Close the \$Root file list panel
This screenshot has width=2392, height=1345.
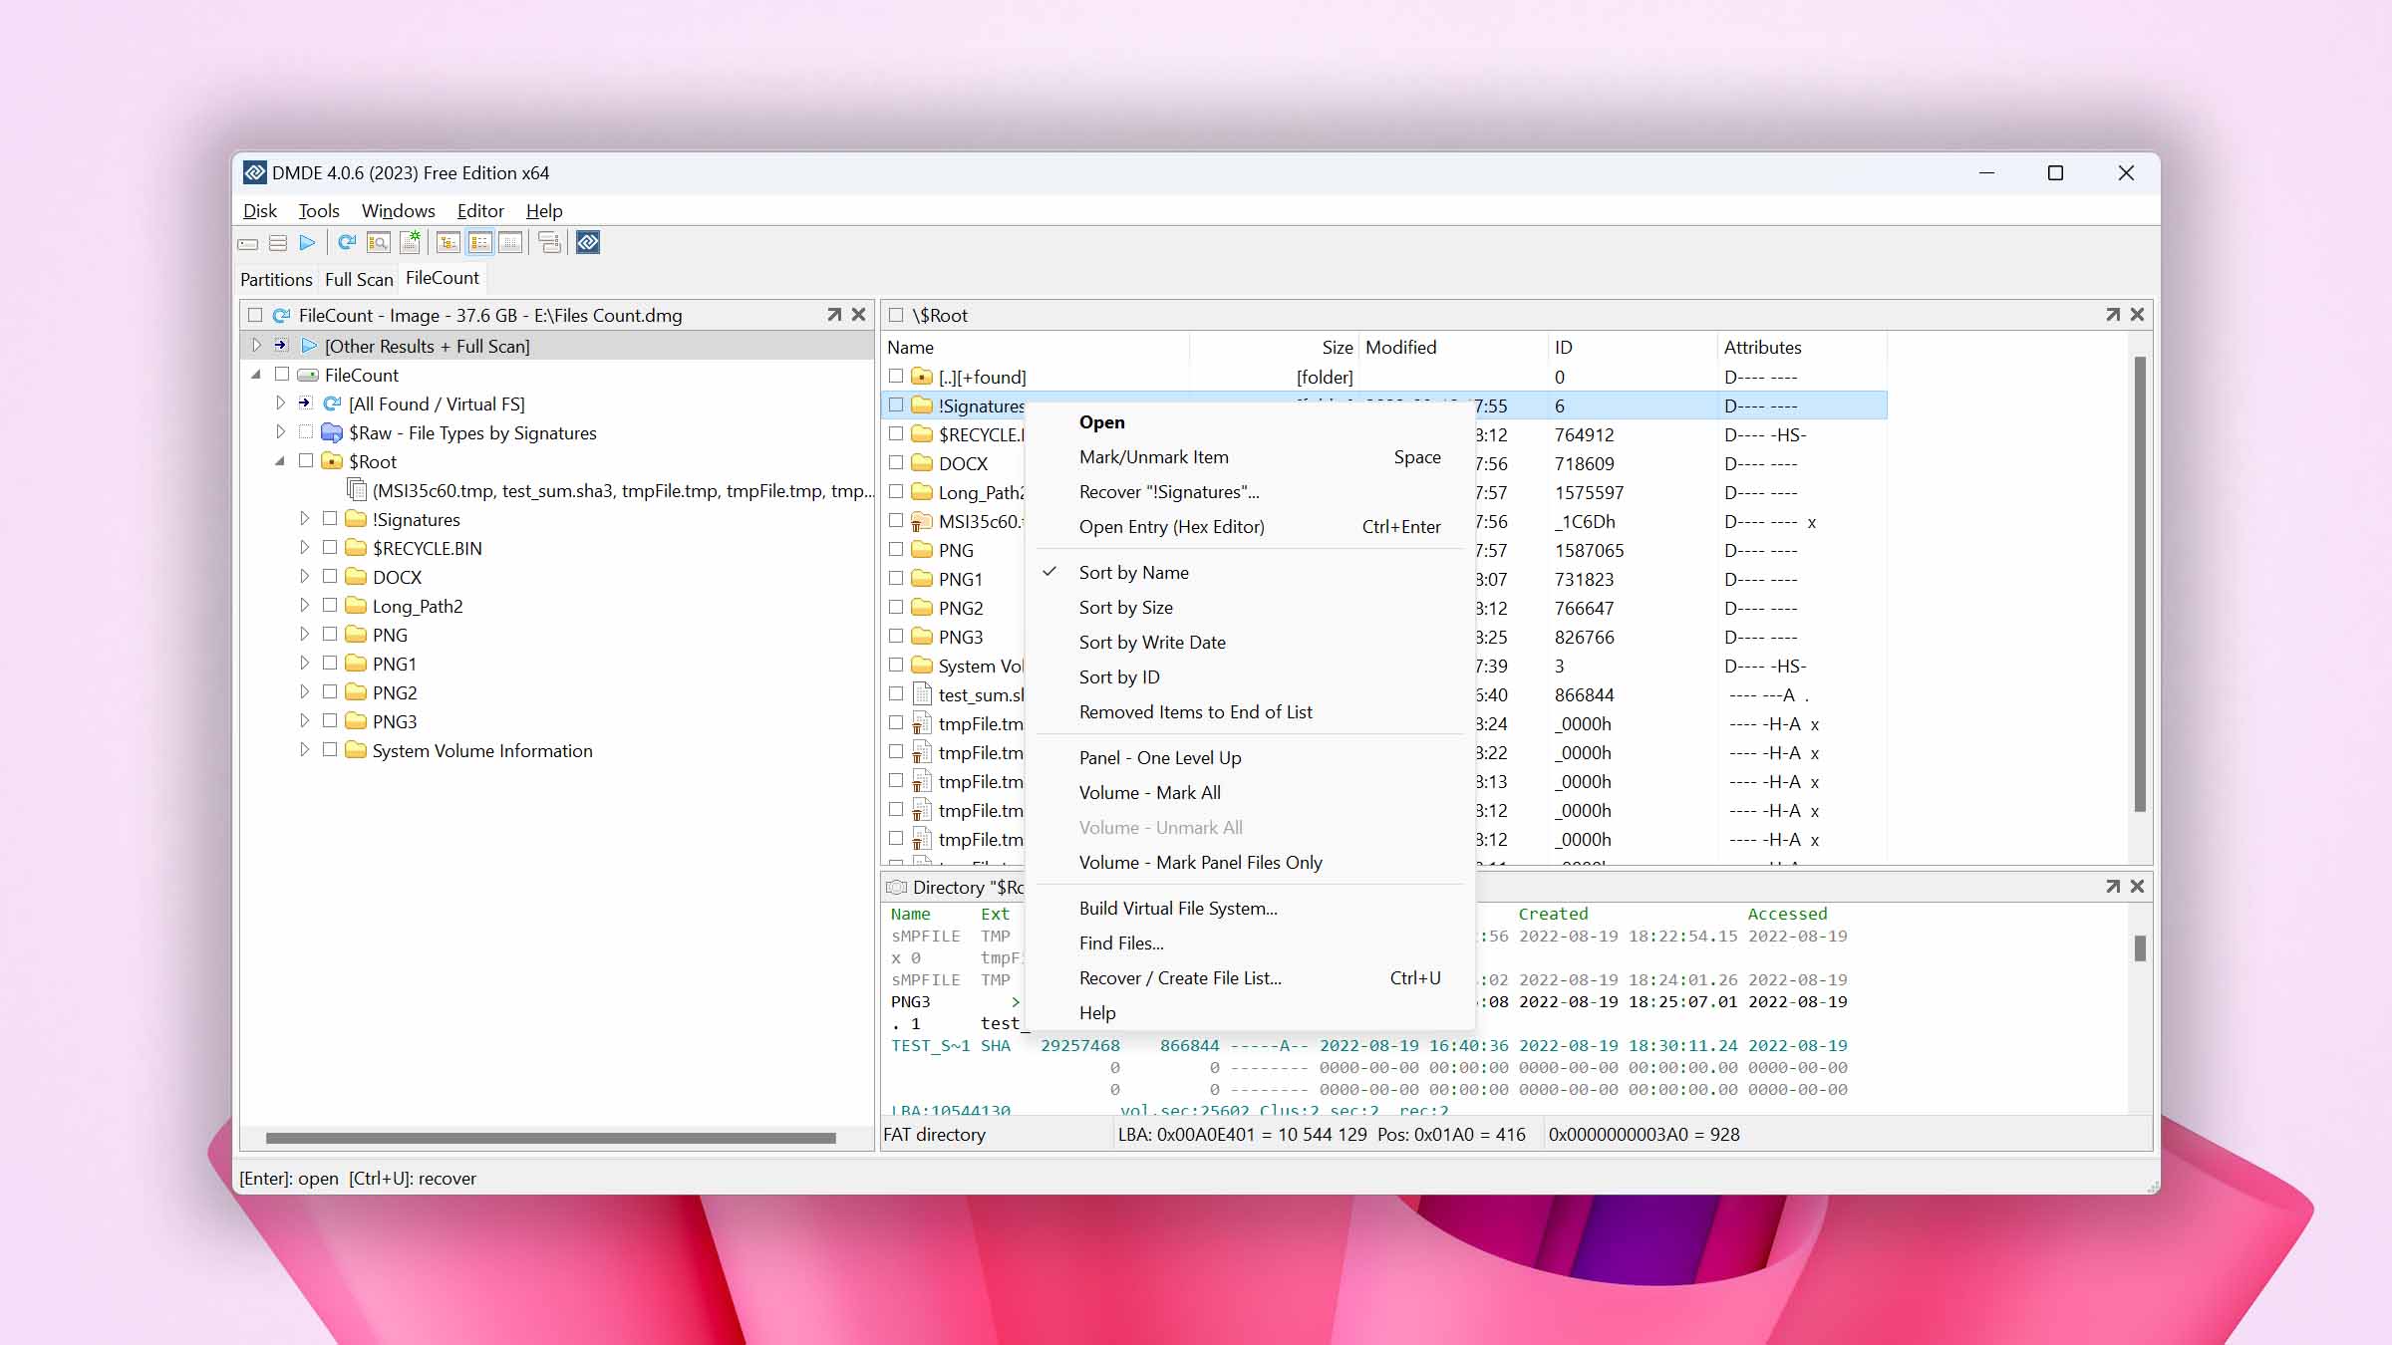pos(2137,315)
